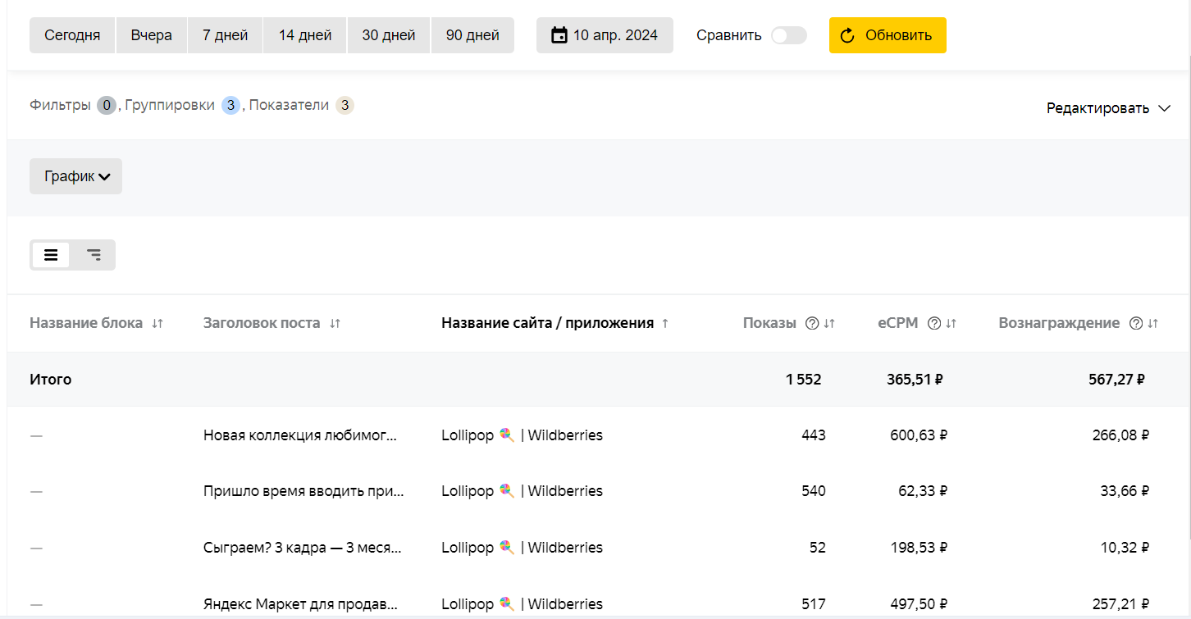Click the Фильтры count badge 0
The height and width of the screenshot is (619, 1191).
coord(107,105)
